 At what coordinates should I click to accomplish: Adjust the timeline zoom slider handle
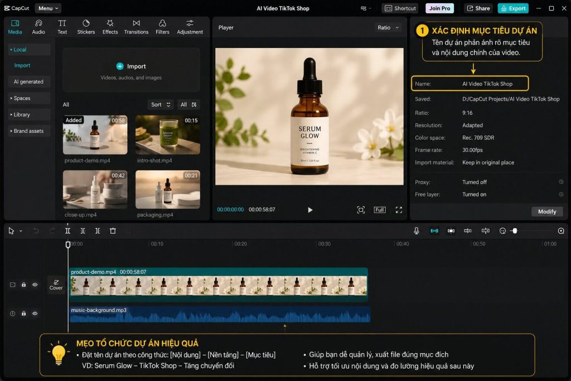pyautogui.click(x=515, y=231)
